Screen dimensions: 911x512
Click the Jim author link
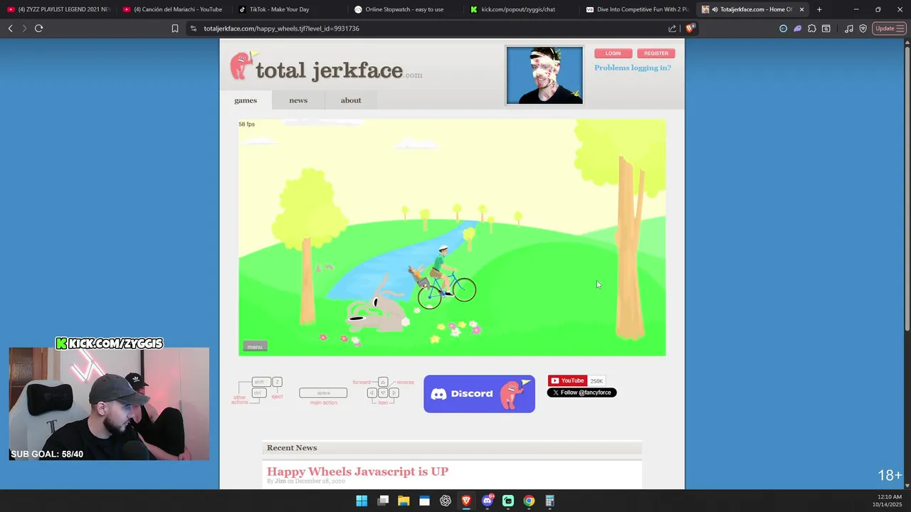(280, 481)
